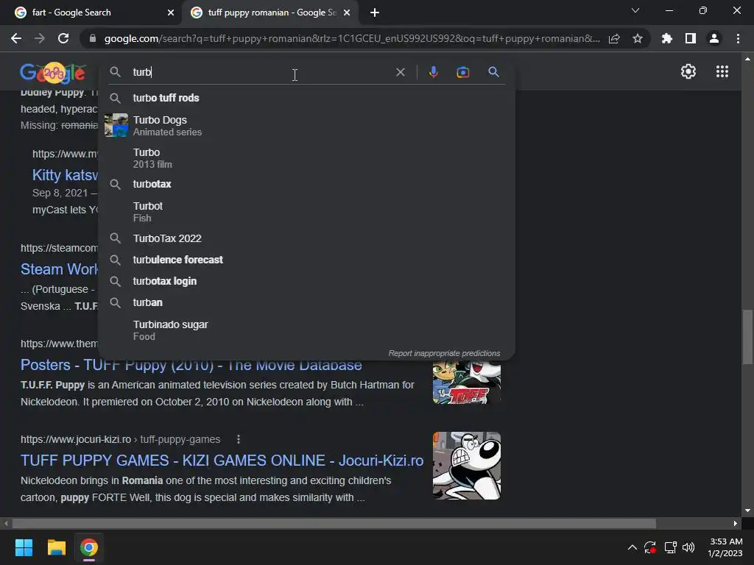This screenshot has height=565, width=754.
Task: Click the horizontal page scrollbar
Action: [x=334, y=523]
